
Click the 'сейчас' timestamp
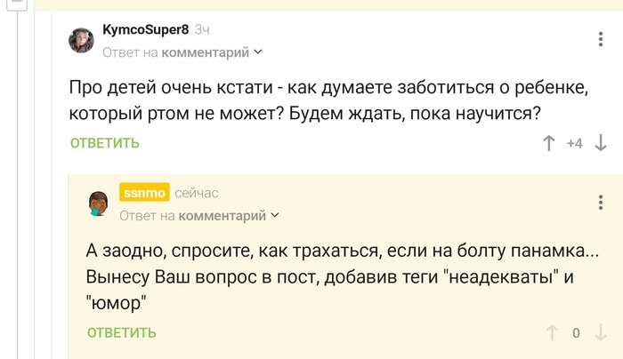tap(197, 193)
